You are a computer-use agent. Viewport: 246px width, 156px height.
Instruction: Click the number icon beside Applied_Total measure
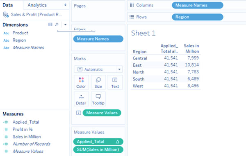(x=6, y=122)
